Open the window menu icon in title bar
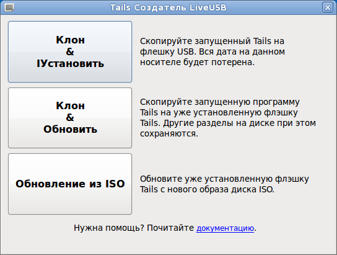Viewport: 337px width, 255px height. [x=9, y=7]
